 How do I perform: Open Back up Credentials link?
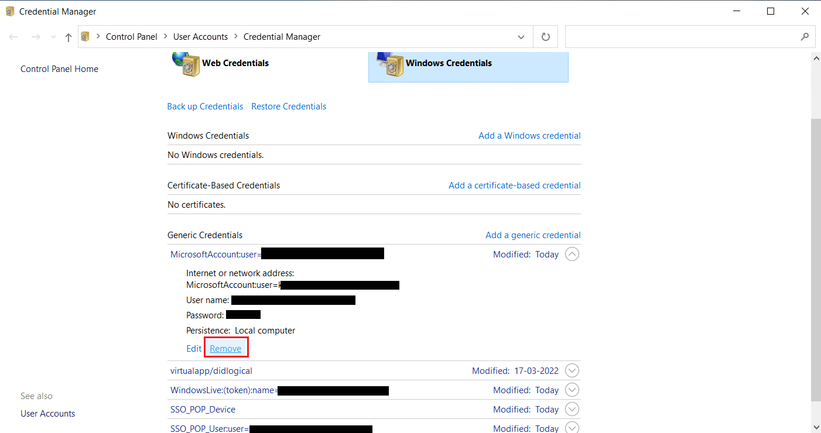(x=205, y=106)
